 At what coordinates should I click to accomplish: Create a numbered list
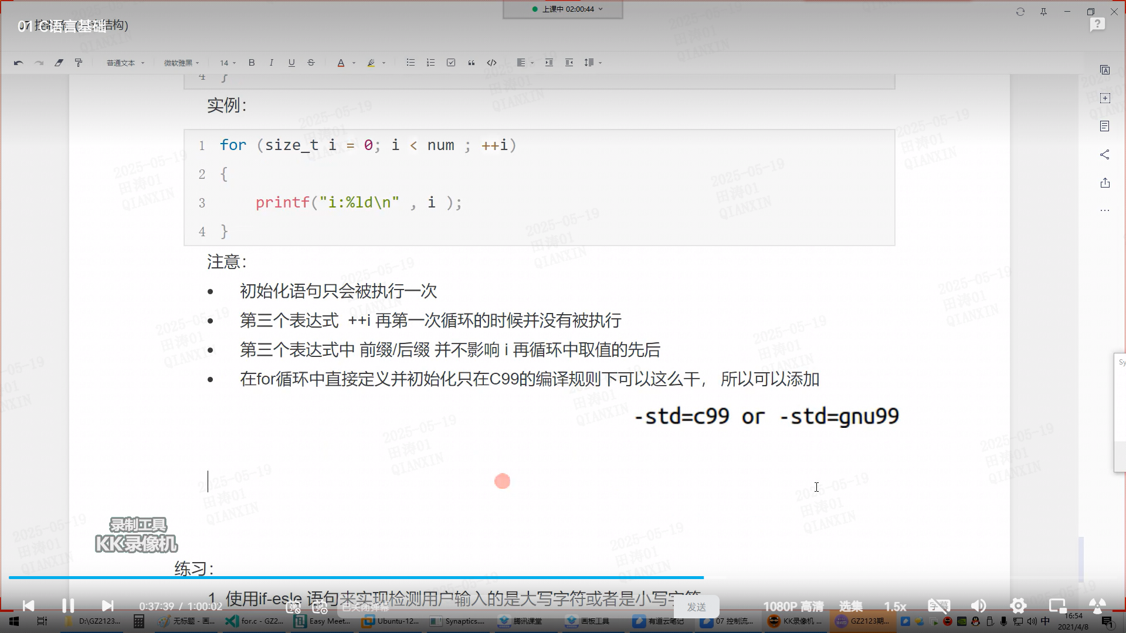(430, 63)
